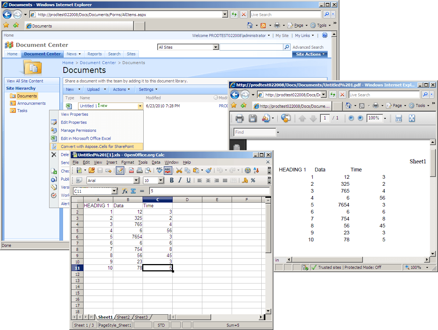Toggle Edit File mode in Calc toolbar
This screenshot has width=438, height=330.
coord(120,170)
